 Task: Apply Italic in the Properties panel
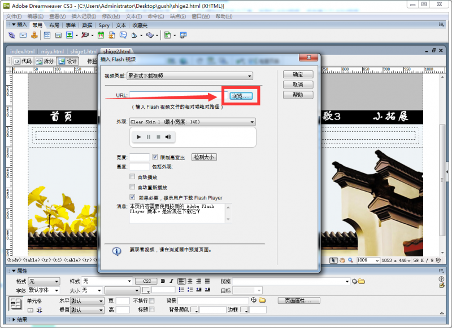point(172,281)
